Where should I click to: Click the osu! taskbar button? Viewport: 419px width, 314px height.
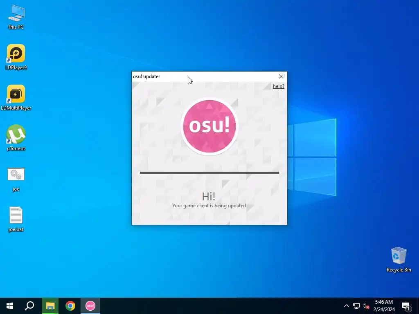point(90,306)
